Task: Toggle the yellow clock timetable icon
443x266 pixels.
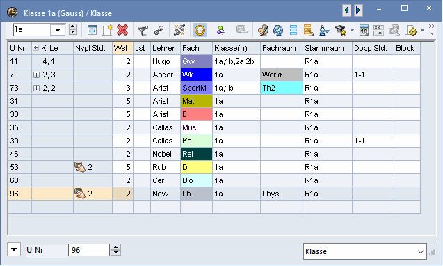Action: [x=200, y=30]
